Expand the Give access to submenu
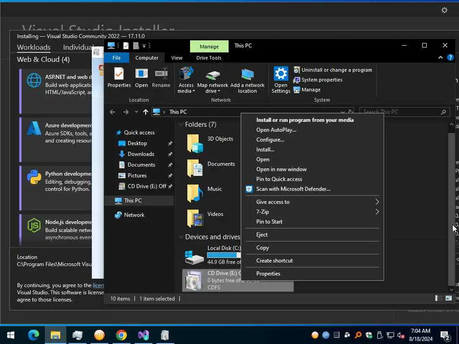 coord(377,202)
